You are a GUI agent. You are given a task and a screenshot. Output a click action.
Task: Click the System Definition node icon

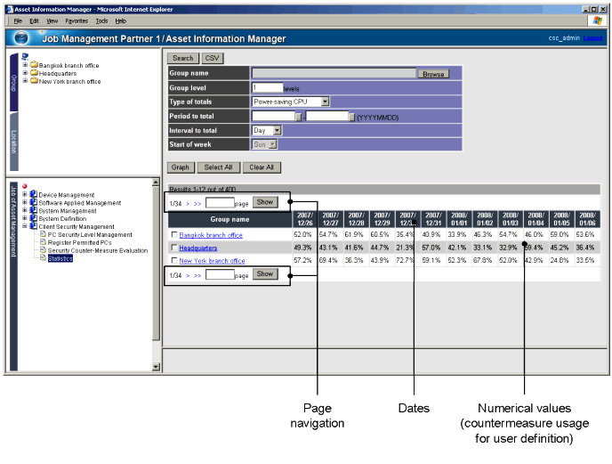click(34, 218)
